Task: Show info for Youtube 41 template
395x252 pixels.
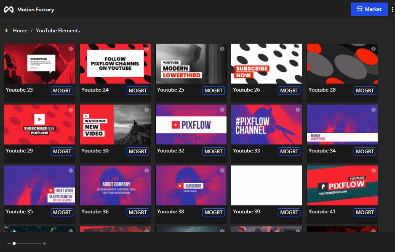Action: tap(374, 171)
